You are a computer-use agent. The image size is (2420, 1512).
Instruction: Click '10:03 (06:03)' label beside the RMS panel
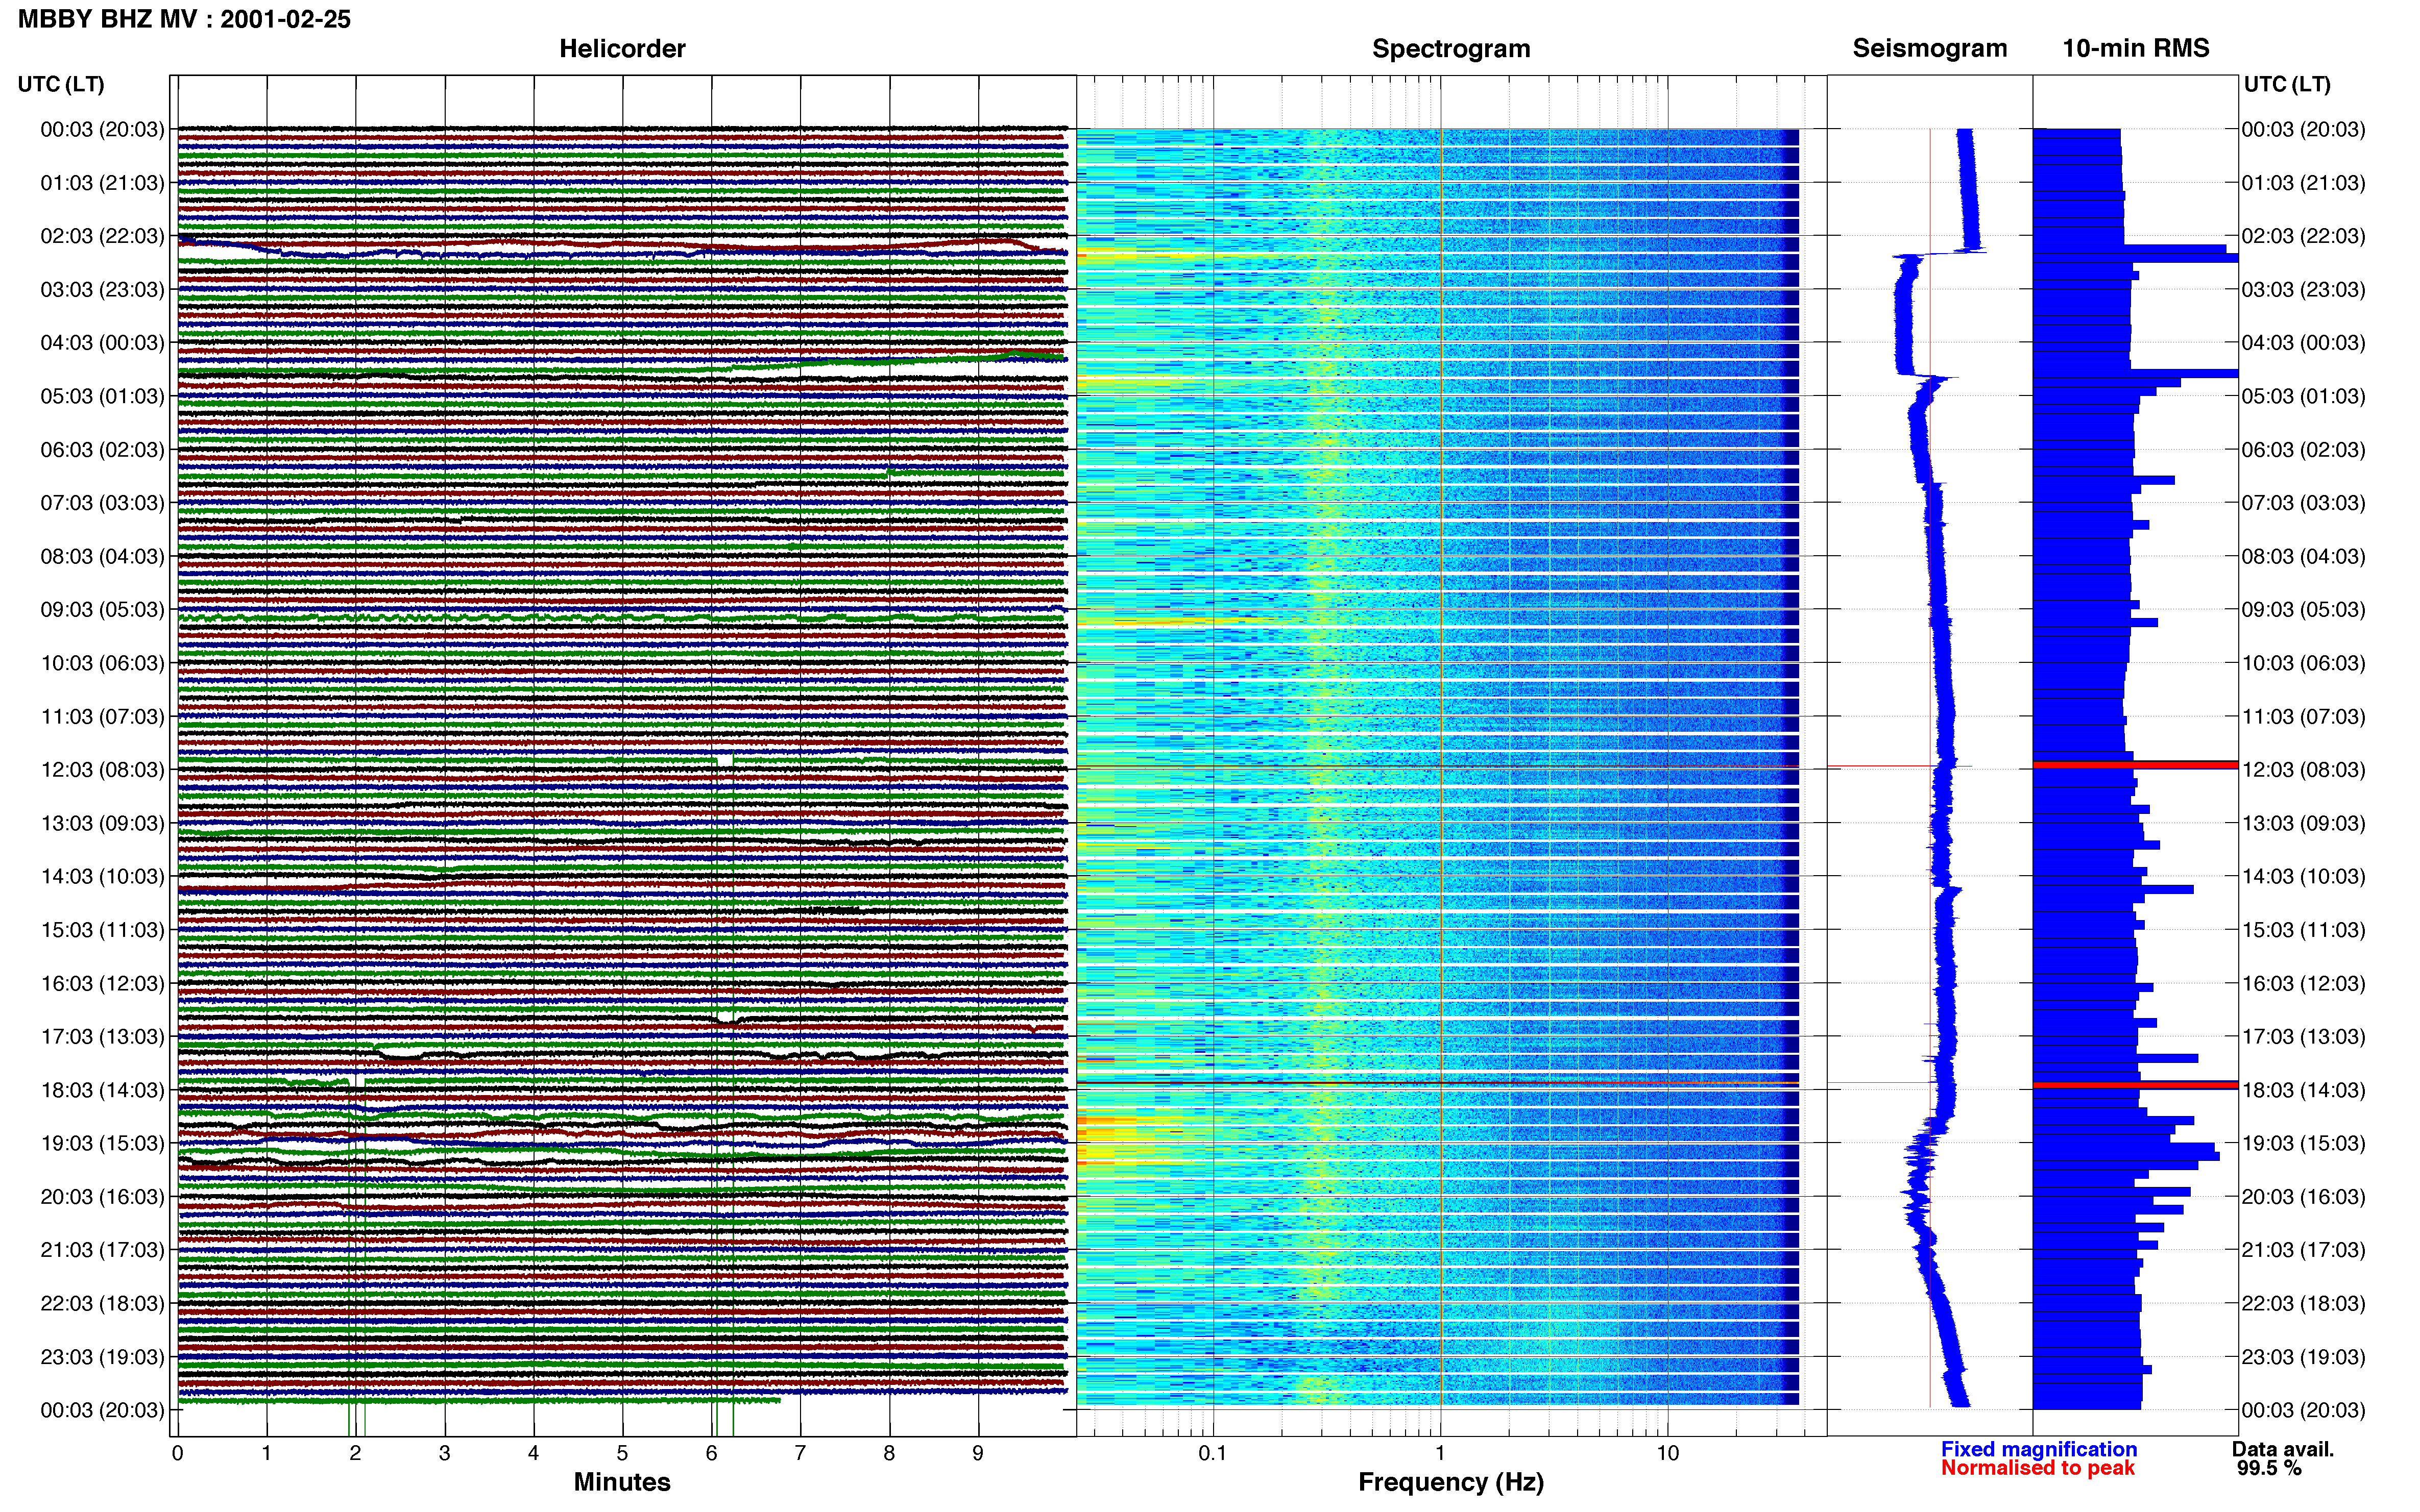pyautogui.click(x=2303, y=663)
